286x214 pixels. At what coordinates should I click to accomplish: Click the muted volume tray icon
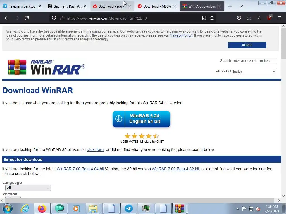point(258,209)
